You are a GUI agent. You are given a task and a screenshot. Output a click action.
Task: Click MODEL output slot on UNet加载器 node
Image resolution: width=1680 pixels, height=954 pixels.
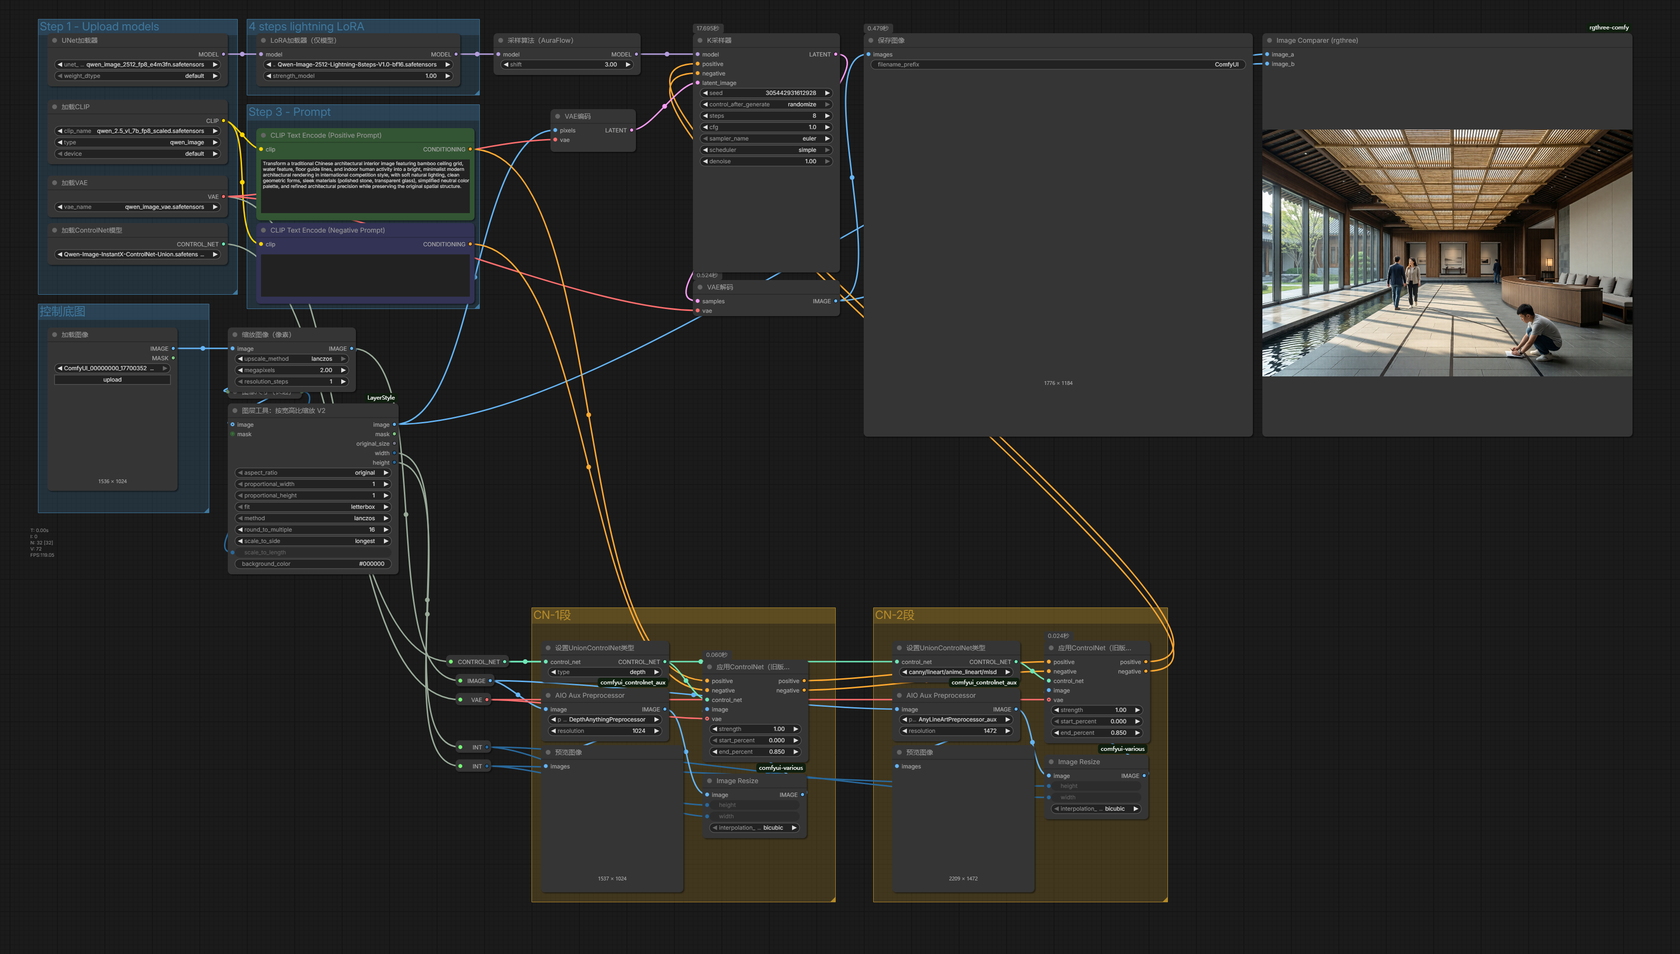[x=224, y=55]
